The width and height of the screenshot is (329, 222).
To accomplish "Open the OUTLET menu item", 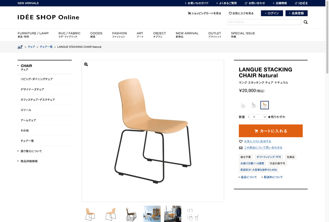I will 215,35.
